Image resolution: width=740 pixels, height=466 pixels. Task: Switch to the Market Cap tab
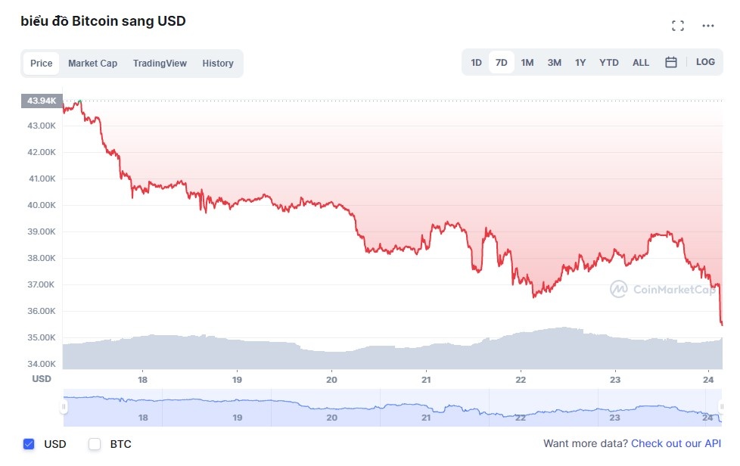point(92,63)
